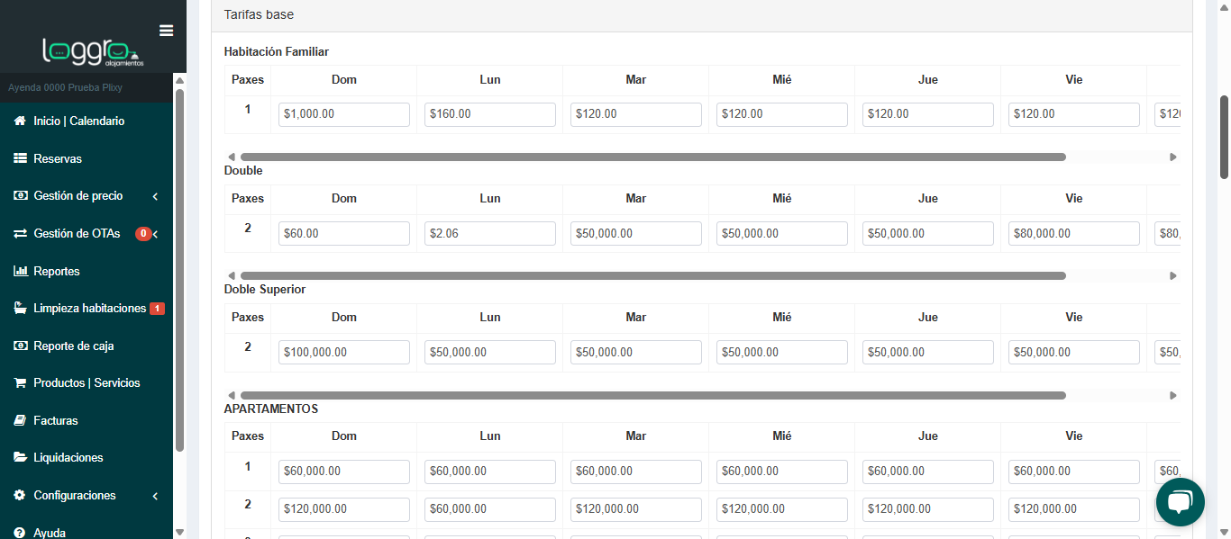Viewport: 1231px width, 539px height.
Task: Click the hamburger menu icon
Action: click(166, 31)
